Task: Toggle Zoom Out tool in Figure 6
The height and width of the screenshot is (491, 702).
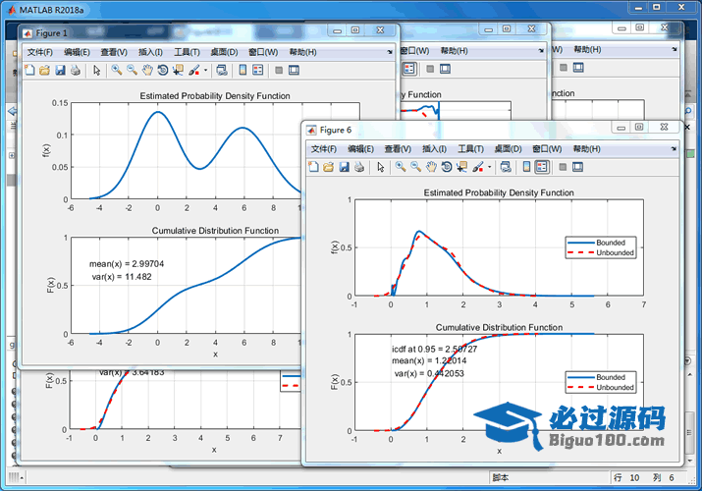Action: click(415, 167)
